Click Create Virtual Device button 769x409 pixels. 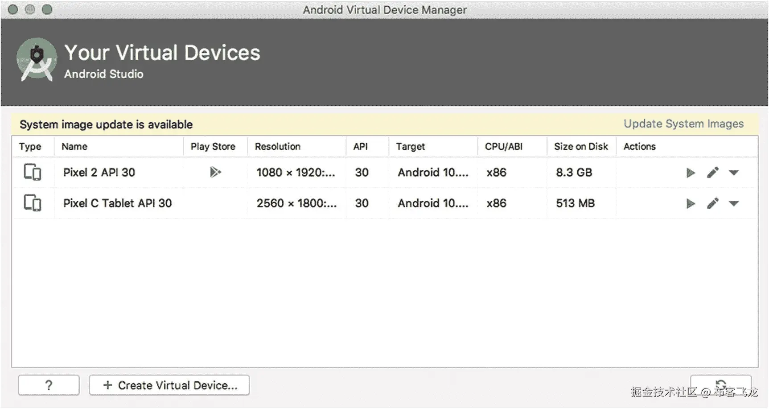169,385
